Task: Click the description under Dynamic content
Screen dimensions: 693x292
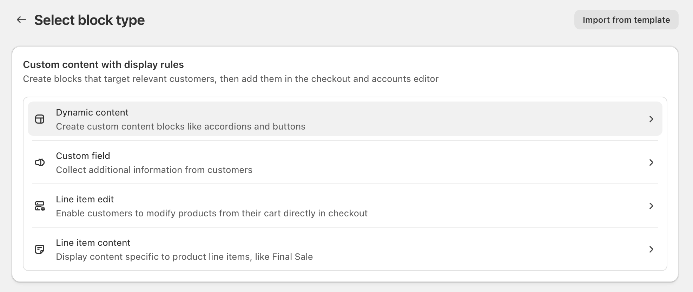Action: 180,126
